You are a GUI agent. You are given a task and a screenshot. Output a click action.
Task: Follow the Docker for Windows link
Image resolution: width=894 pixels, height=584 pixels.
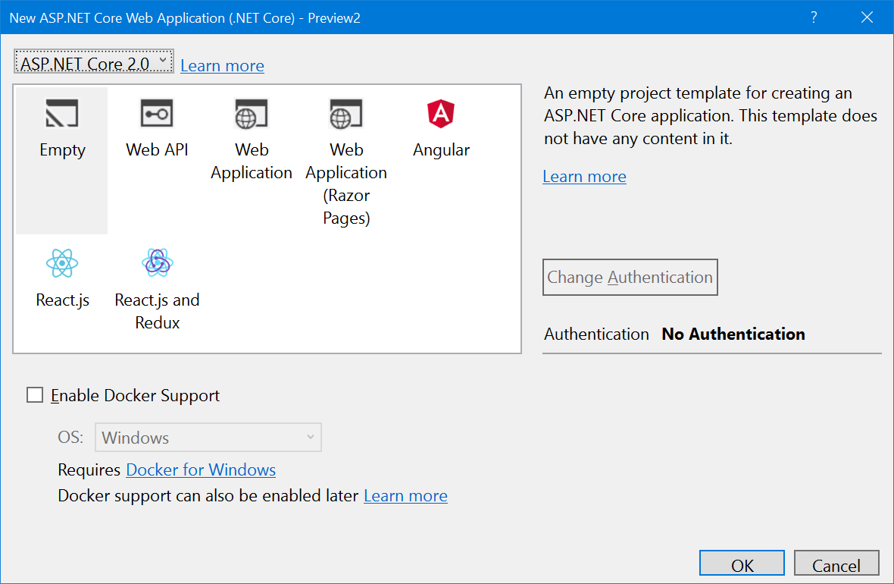pyautogui.click(x=201, y=469)
